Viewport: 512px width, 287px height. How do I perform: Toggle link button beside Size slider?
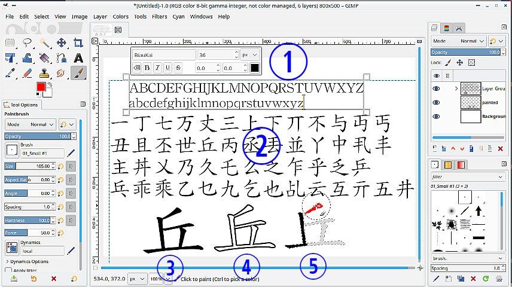pyautogui.click(x=71, y=166)
